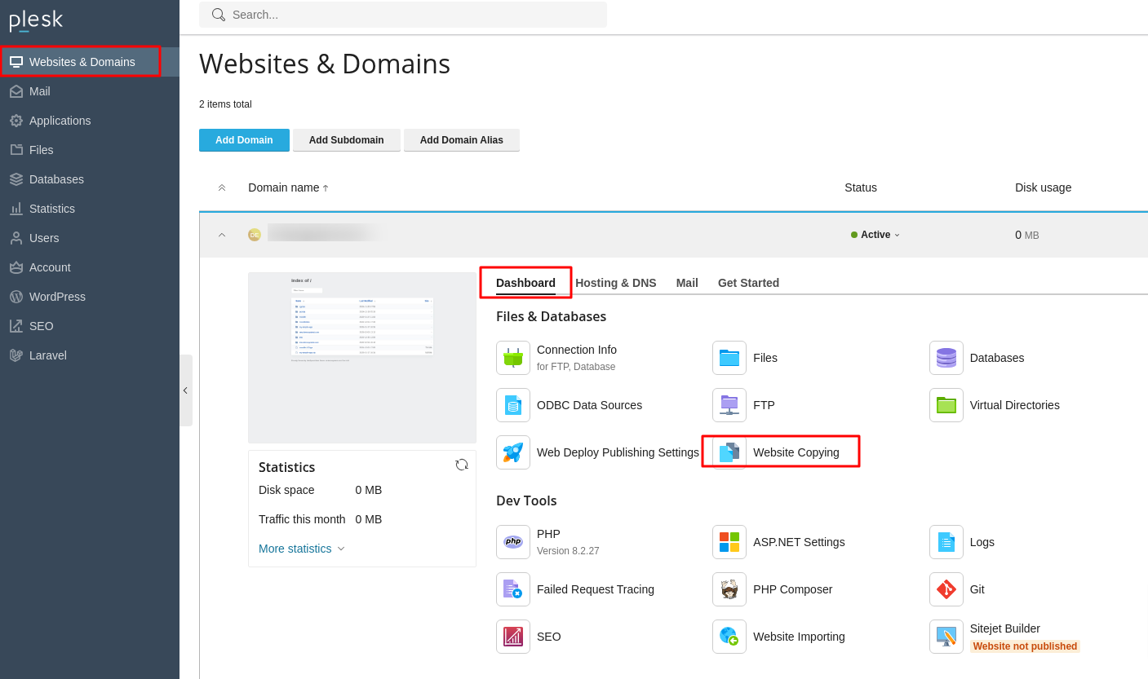Click the Plesk logo
This screenshot has height=679, width=1148.
36,20
